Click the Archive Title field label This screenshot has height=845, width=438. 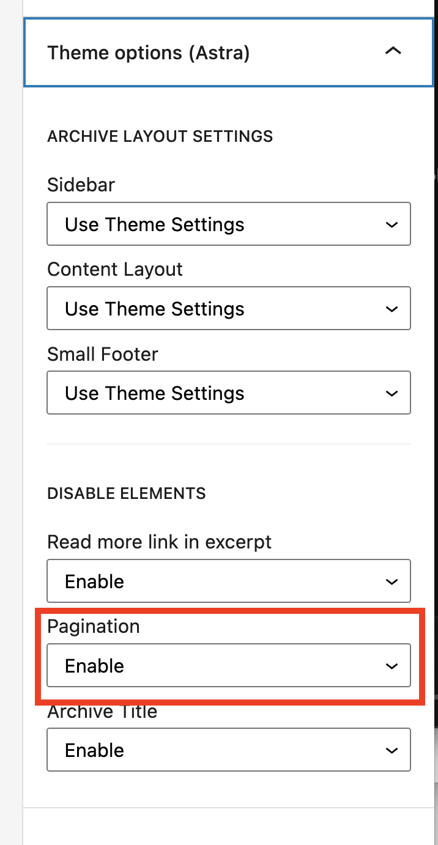[x=102, y=711]
